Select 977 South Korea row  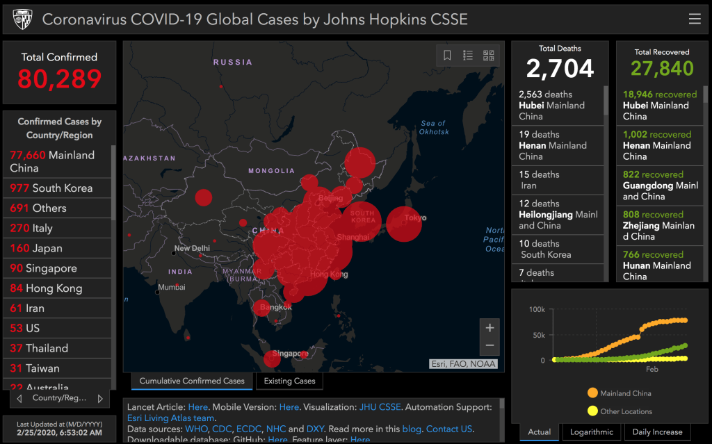pyautogui.click(x=57, y=188)
